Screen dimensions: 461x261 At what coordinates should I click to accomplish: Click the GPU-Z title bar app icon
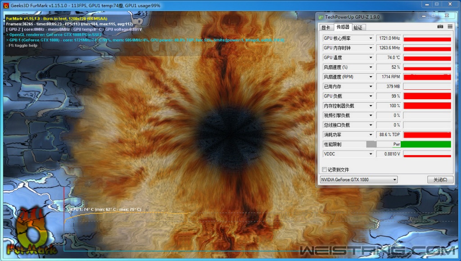pos(321,17)
